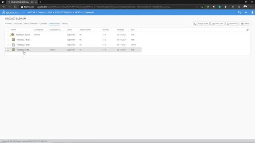Screen dimensions: 255x143
Task: Click the browser favorites star icon
Action: tap(233, 7)
